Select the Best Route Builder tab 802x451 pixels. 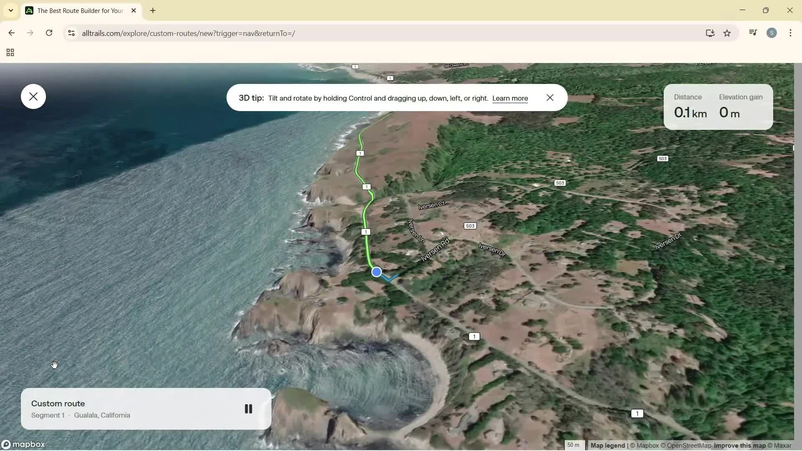pyautogui.click(x=75, y=10)
